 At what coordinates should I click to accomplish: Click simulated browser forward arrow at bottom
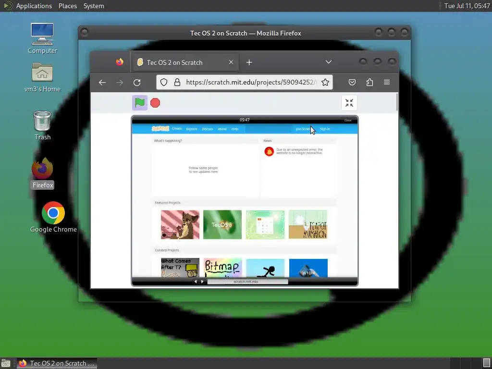click(202, 282)
